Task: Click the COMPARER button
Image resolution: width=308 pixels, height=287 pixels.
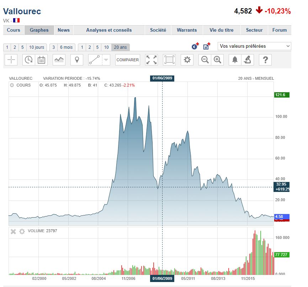Action: pos(127,59)
